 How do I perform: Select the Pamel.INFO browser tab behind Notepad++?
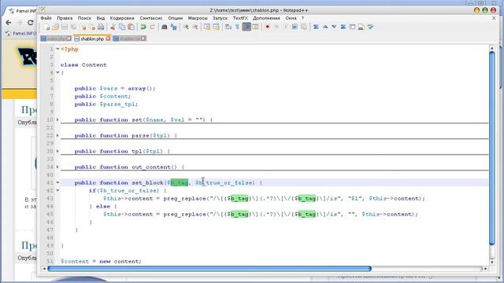[23, 11]
